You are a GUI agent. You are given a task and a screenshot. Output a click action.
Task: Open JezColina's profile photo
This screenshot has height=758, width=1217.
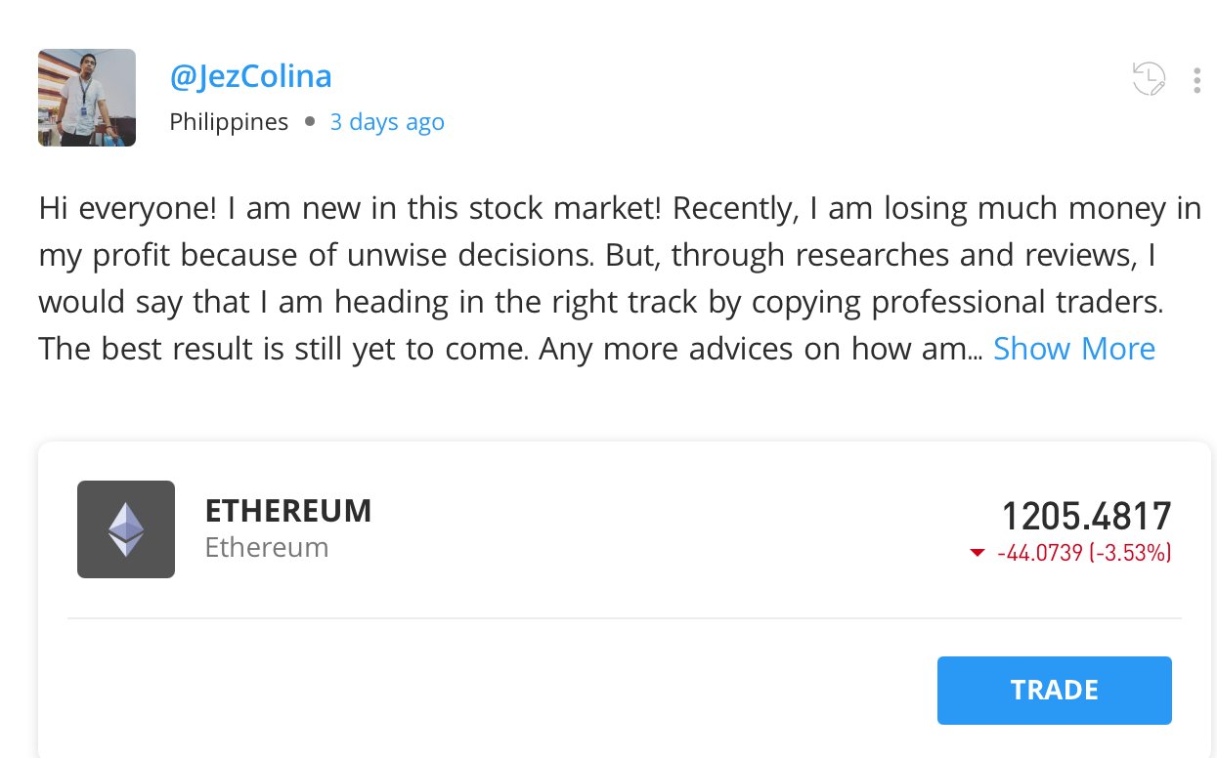pos(87,98)
